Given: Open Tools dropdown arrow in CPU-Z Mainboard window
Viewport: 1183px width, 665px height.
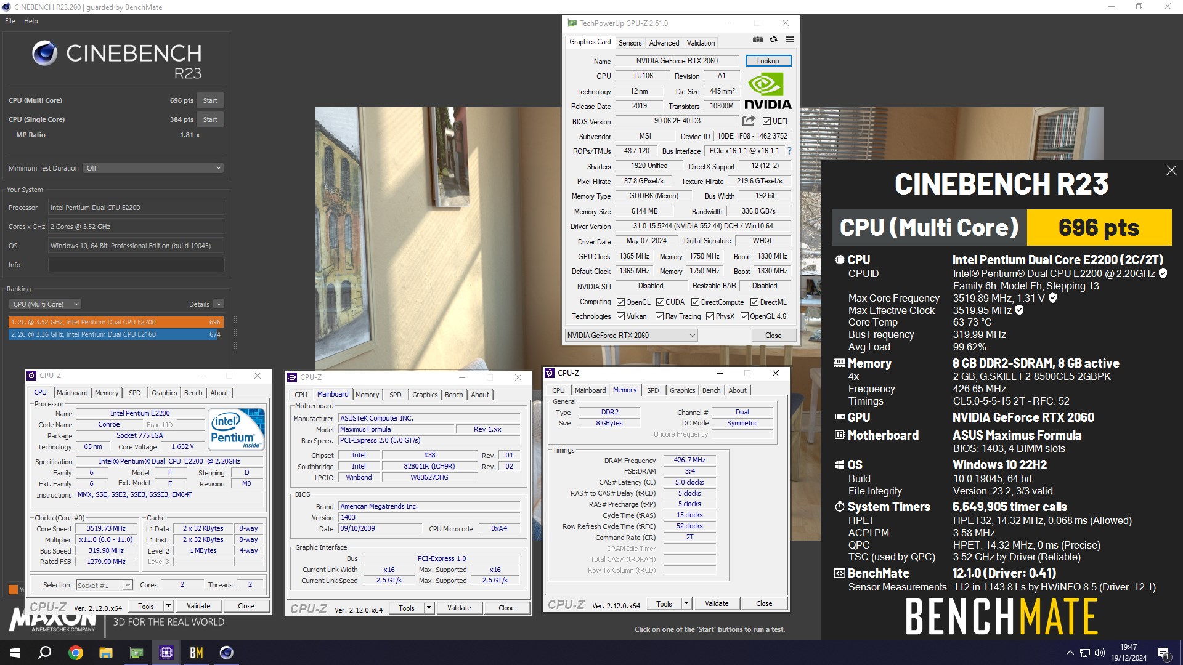Looking at the screenshot, I should coord(429,608).
